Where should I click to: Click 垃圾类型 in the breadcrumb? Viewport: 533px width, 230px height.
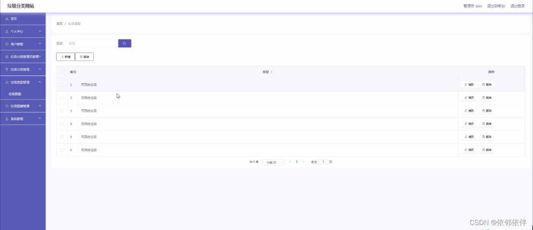point(74,24)
